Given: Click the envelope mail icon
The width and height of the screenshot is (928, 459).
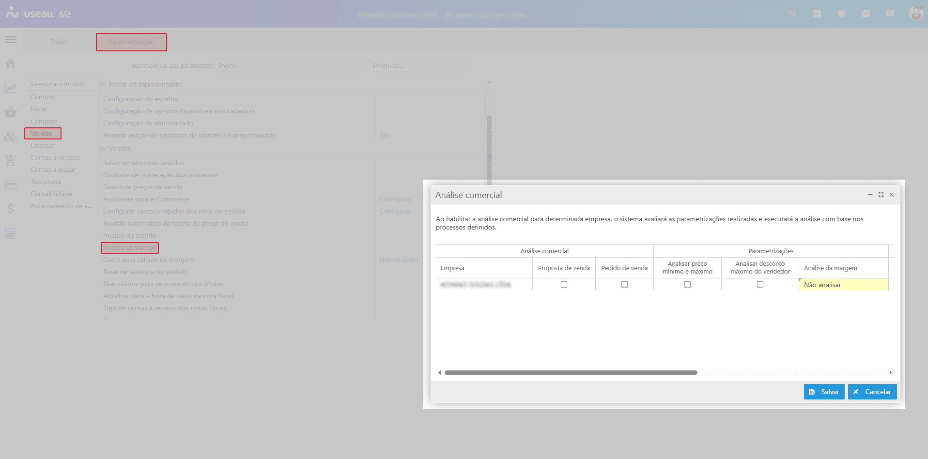Looking at the screenshot, I should pyautogui.click(x=866, y=14).
